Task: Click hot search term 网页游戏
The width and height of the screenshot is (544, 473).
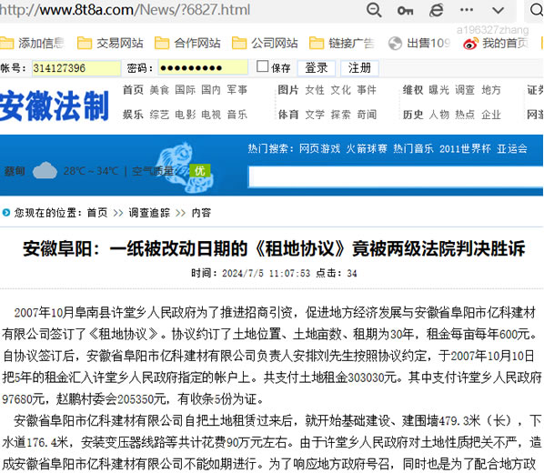Action: [320, 148]
